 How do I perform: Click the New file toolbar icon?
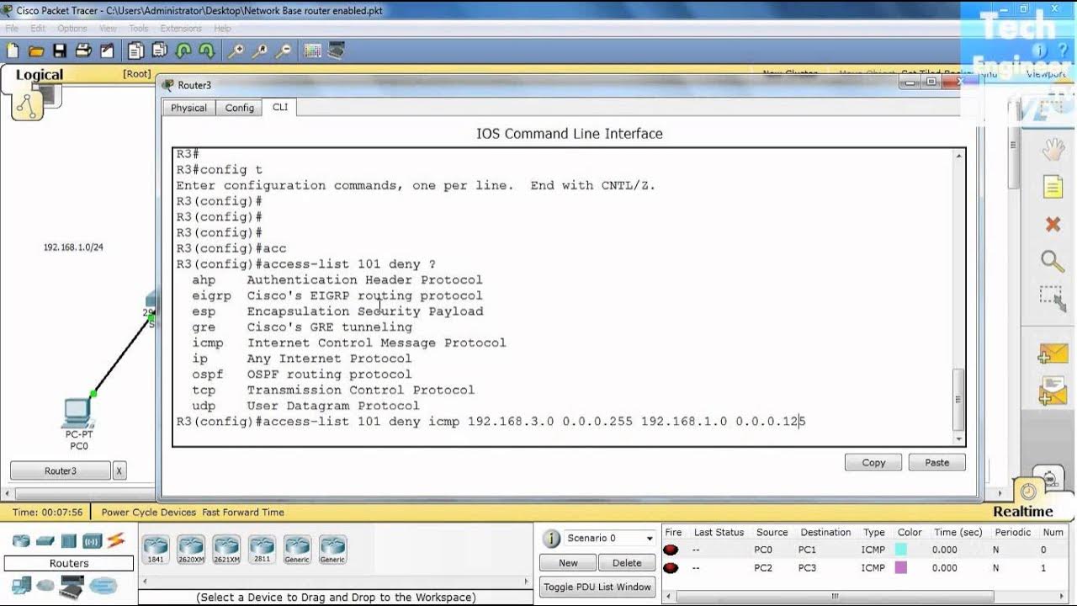[x=12, y=51]
